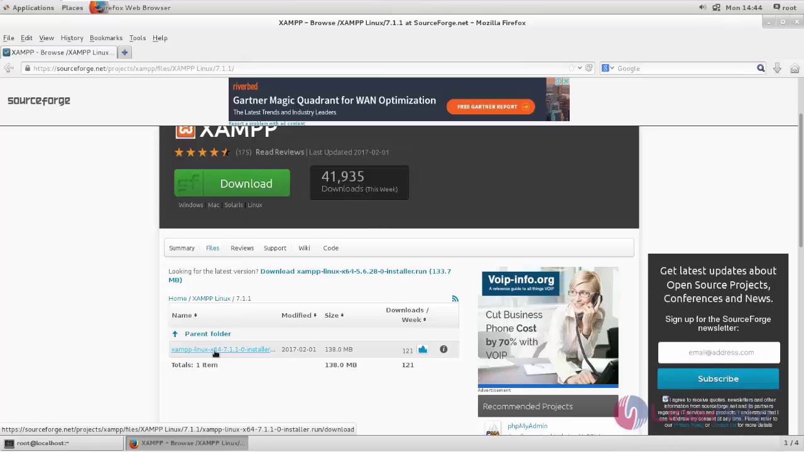Screen dimensions: 804x452
Task: Click the phpMyAdmin project icon
Action: tap(493, 429)
